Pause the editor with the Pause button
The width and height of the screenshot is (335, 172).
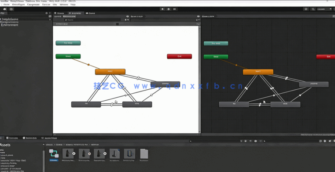pos(169,9)
